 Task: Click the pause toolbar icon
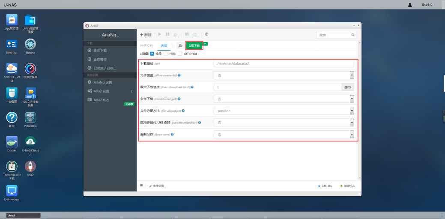click(167, 34)
